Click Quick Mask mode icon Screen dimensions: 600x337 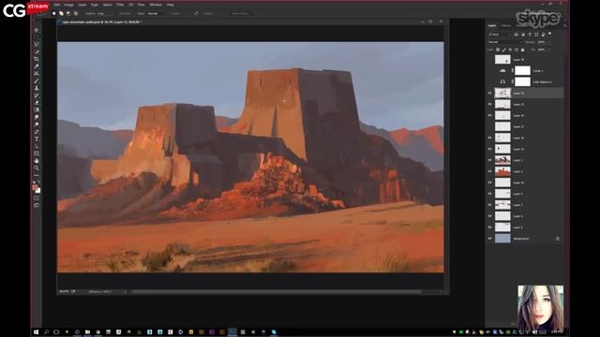click(37, 198)
